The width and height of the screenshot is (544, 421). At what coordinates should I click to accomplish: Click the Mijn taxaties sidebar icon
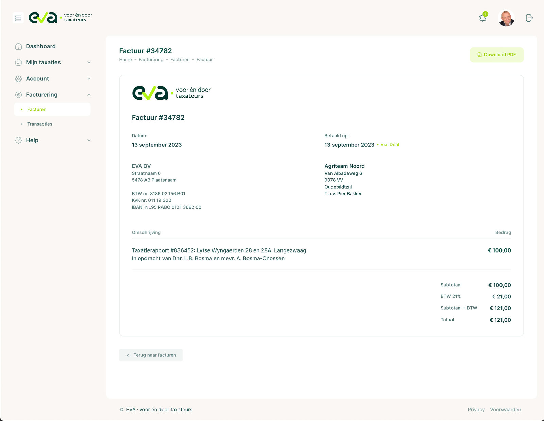(19, 63)
